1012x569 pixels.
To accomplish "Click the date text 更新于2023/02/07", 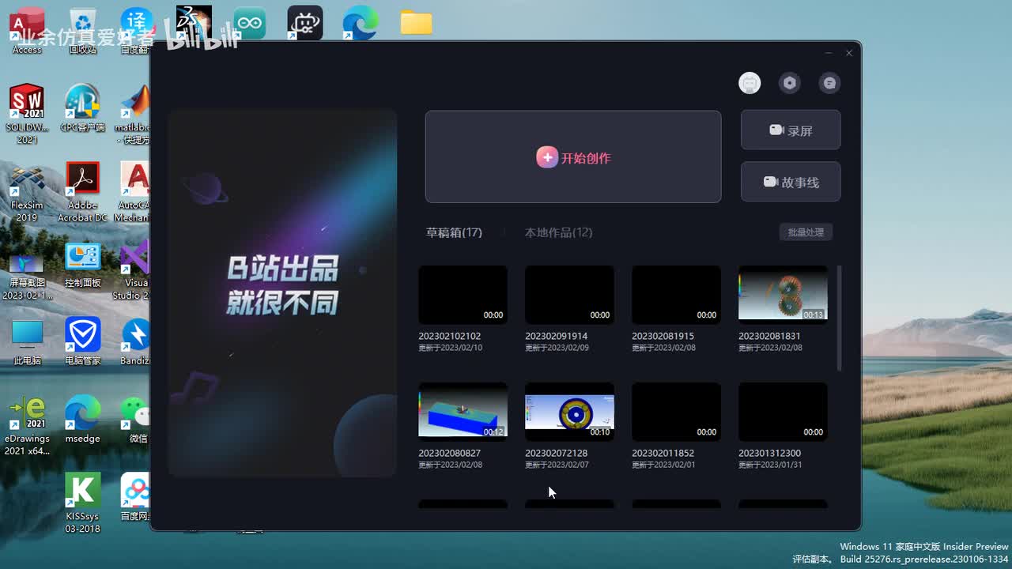I will coord(557,465).
